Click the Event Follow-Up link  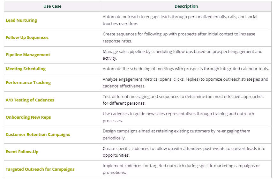pyautogui.click(x=22, y=152)
